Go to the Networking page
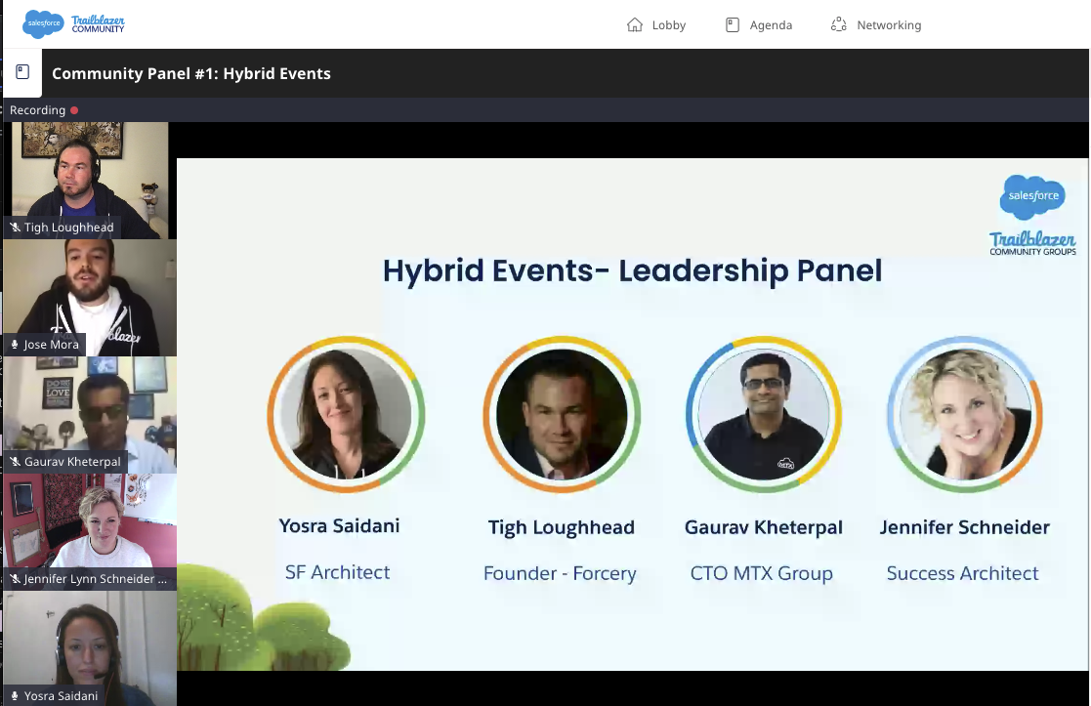1091x706 pixels. 876,25
